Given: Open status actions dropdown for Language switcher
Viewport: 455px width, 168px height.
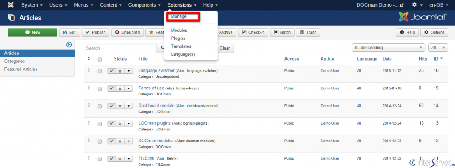Looking at the screenshot, I should tap(128, 71).
